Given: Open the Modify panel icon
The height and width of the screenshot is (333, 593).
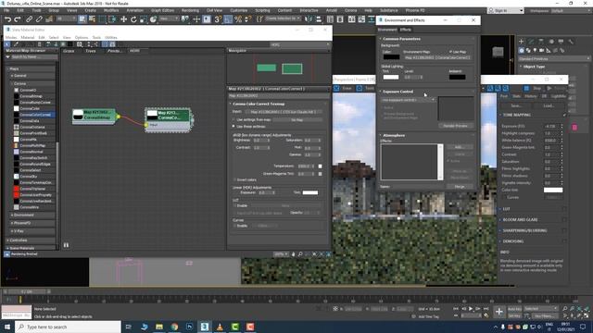Looking at the screenshot, I should click(x=531, y=42).
